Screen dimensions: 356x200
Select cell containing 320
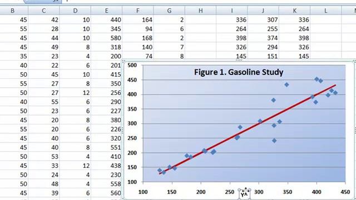click(106, 138)
